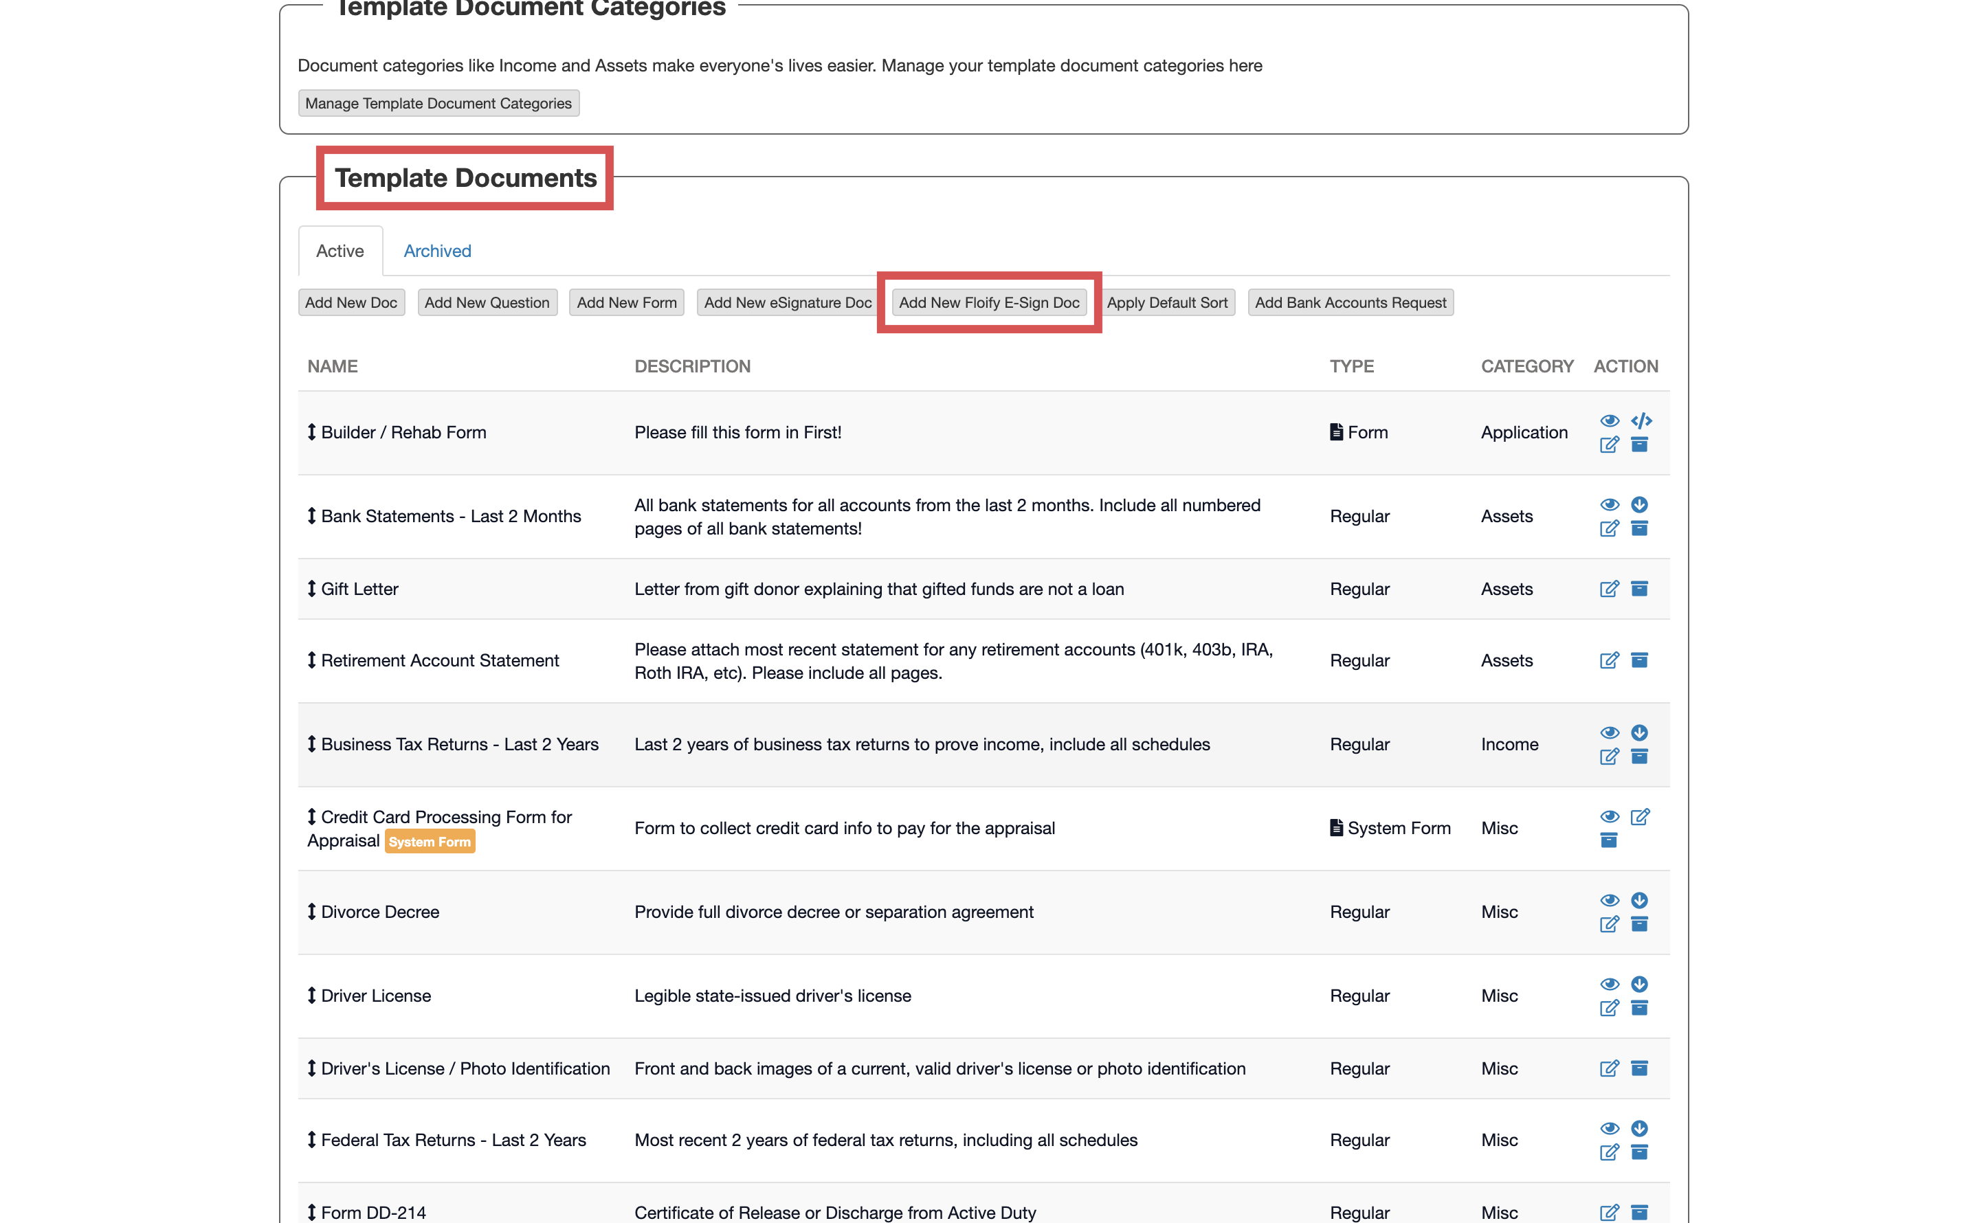Edit the Builder / Rehab Form template

[x=1608, y=445]
